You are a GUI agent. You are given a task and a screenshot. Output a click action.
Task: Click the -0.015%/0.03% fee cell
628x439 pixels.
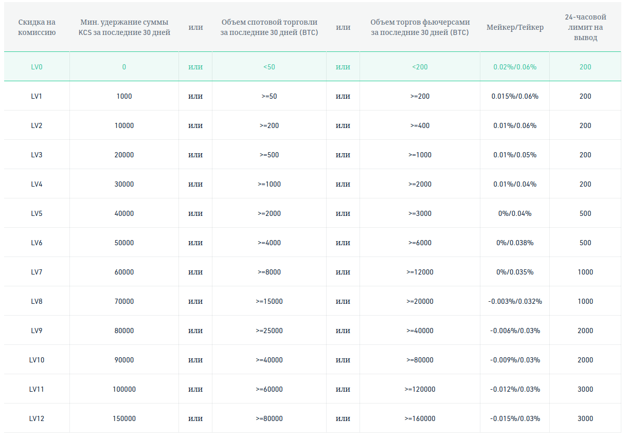pos(515,418)
